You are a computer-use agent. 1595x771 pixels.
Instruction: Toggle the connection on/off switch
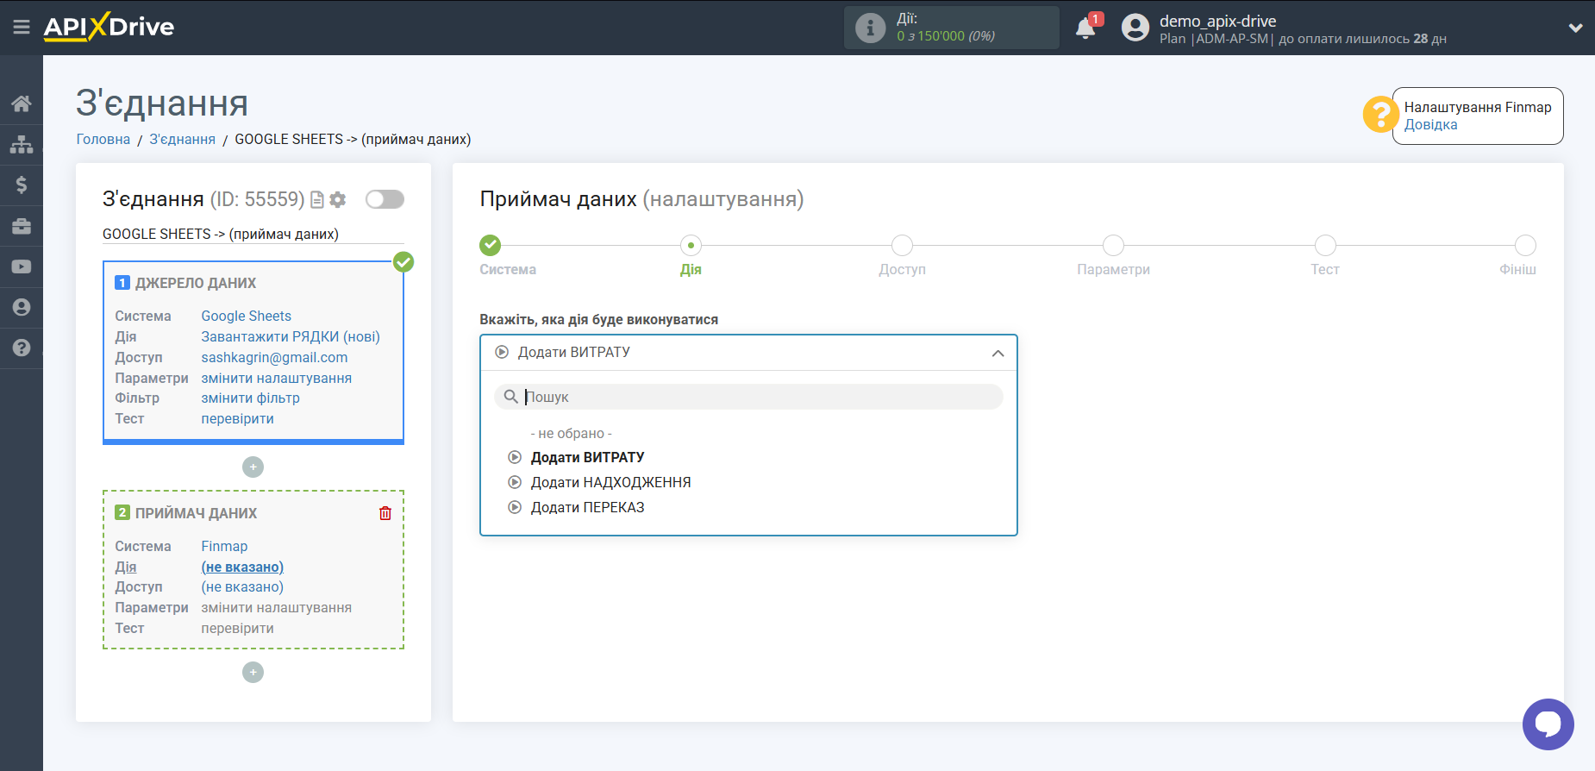tap(385, 199)
